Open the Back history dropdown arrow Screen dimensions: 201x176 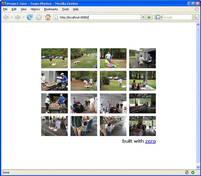point(12,17)
